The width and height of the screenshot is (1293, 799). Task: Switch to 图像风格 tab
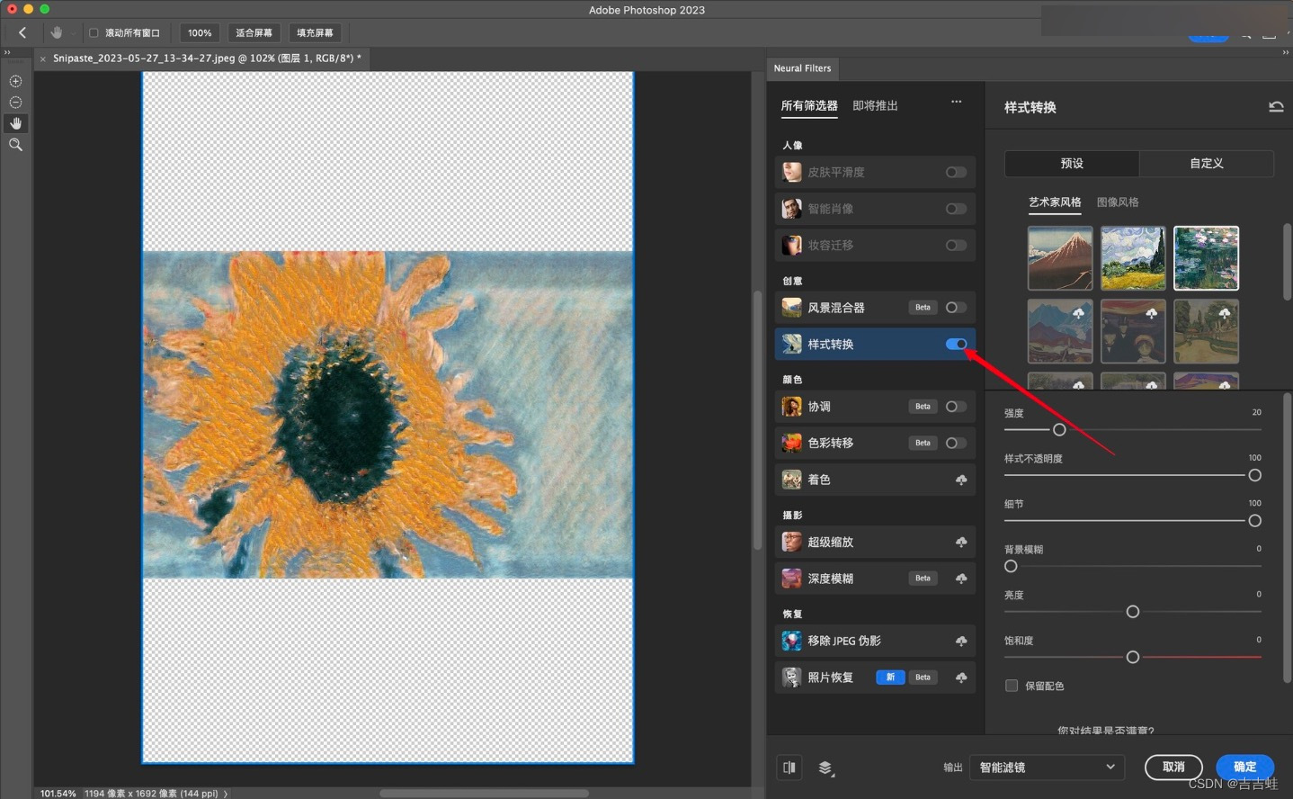[x=1118, y=202]
